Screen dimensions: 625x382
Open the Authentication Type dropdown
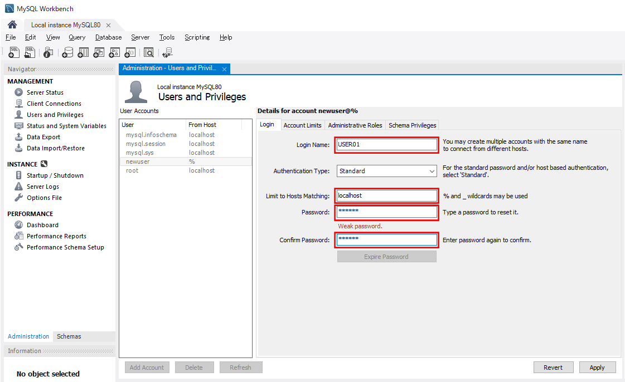(386, 172)
